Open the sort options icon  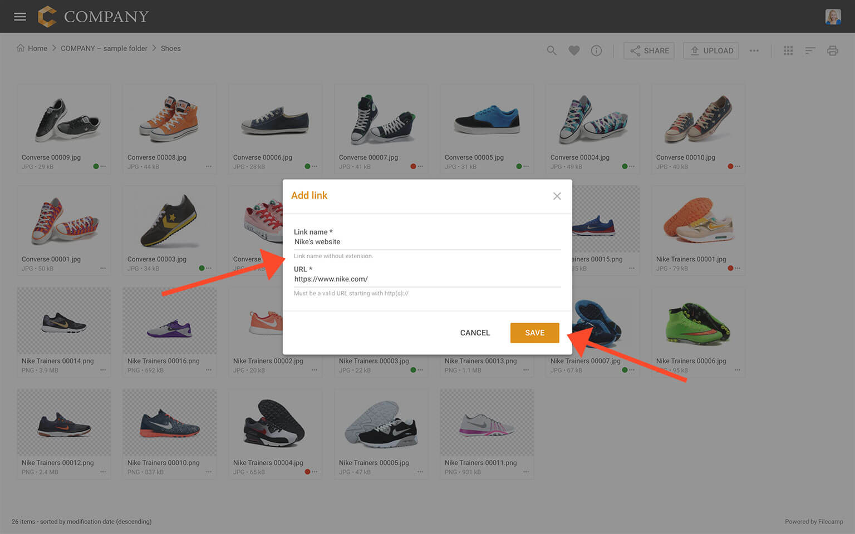[x=810, y=51]
